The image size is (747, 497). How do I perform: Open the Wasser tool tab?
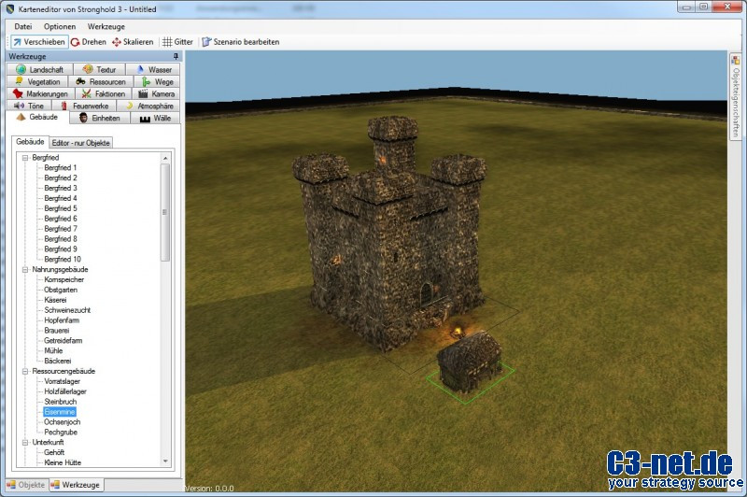click(153, 69)
